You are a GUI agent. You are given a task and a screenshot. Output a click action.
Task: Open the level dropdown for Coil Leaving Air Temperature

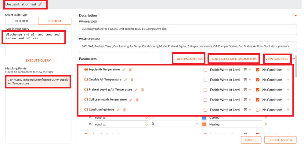(x=248, y=99)
